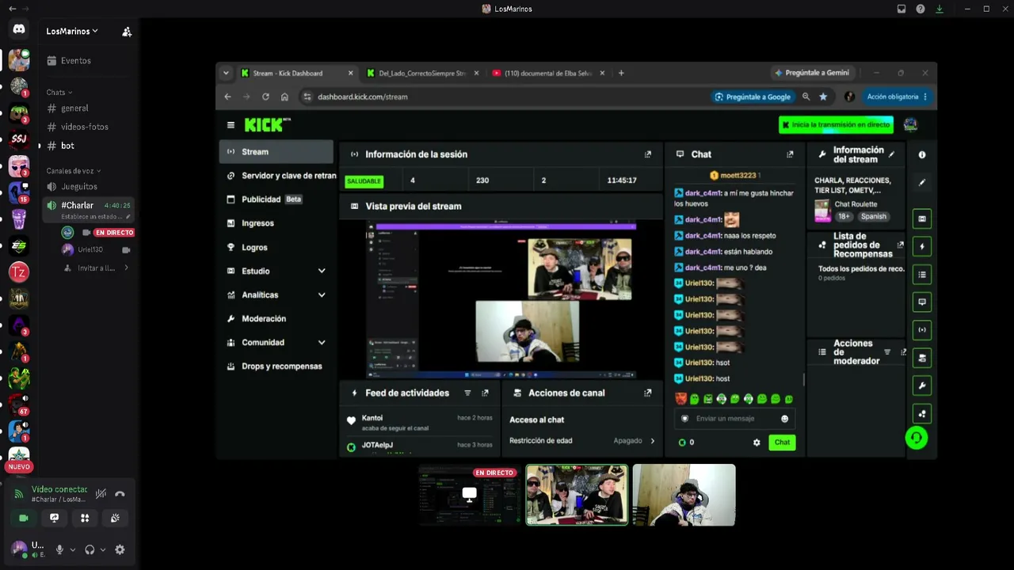
Task: Click the Kick wrench tool in right toolbar
Action: click(922, 386)
